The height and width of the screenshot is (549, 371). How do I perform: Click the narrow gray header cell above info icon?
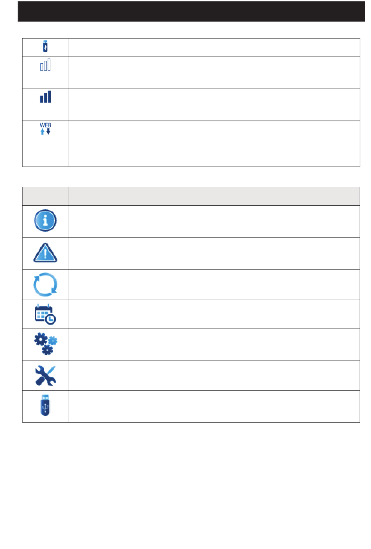tap(45, 196)
